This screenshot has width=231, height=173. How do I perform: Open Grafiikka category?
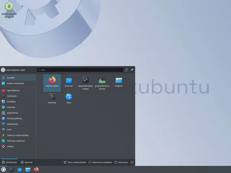(x=18, y=101)
